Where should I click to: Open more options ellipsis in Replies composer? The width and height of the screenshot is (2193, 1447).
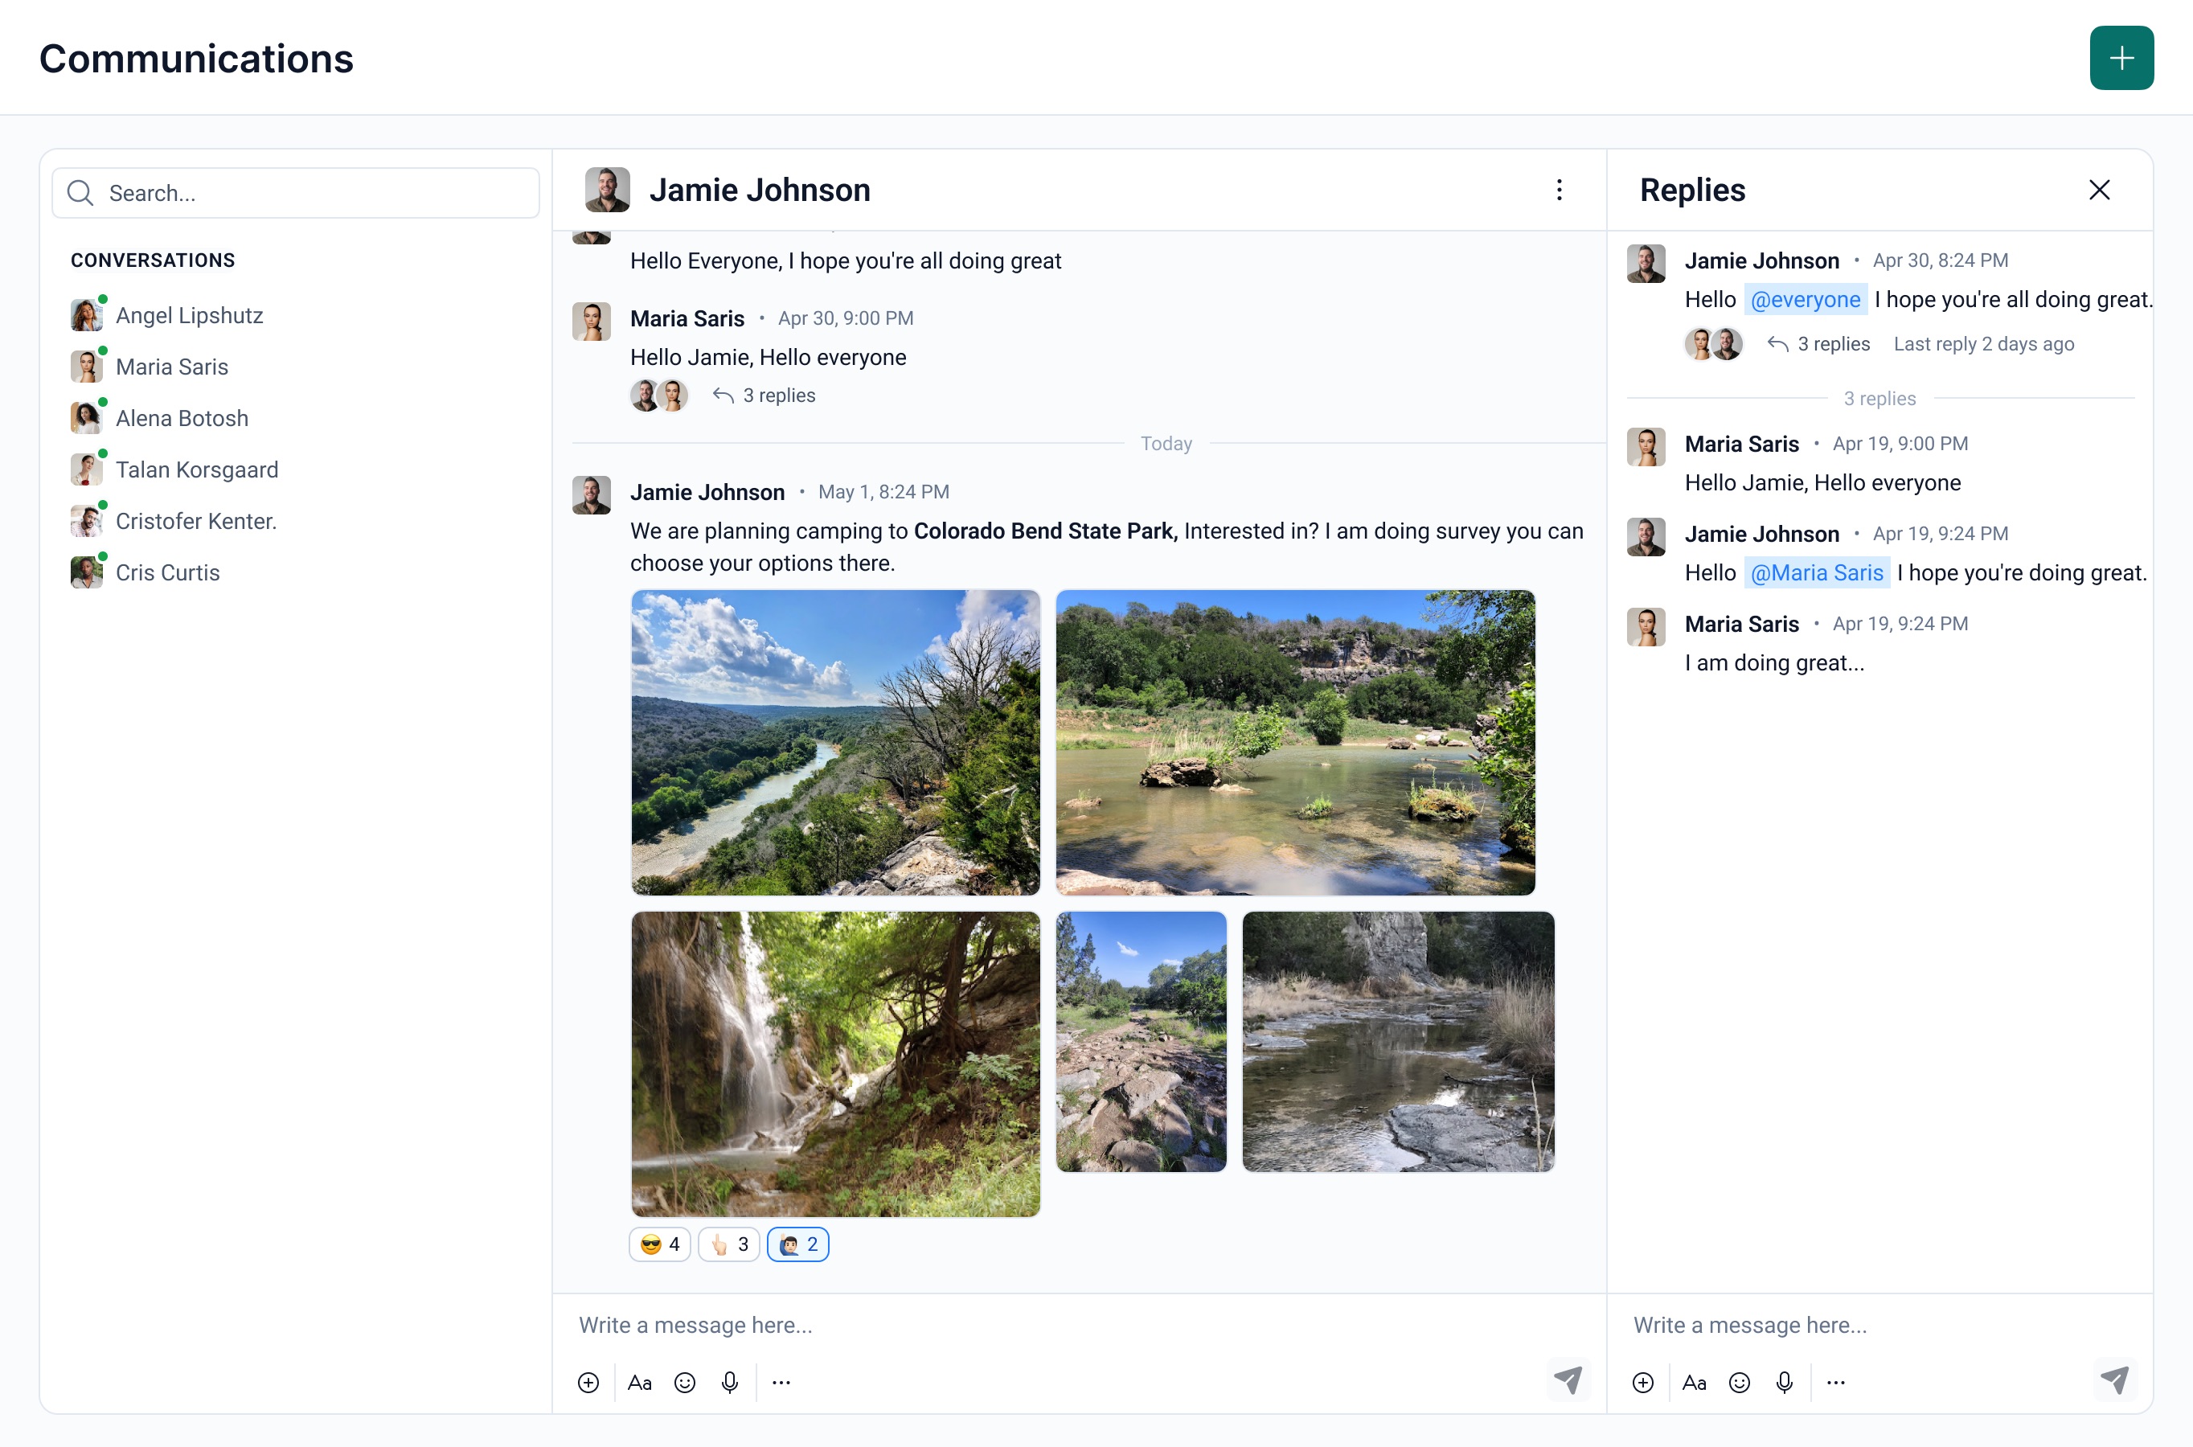(x=1836, y=1381)
